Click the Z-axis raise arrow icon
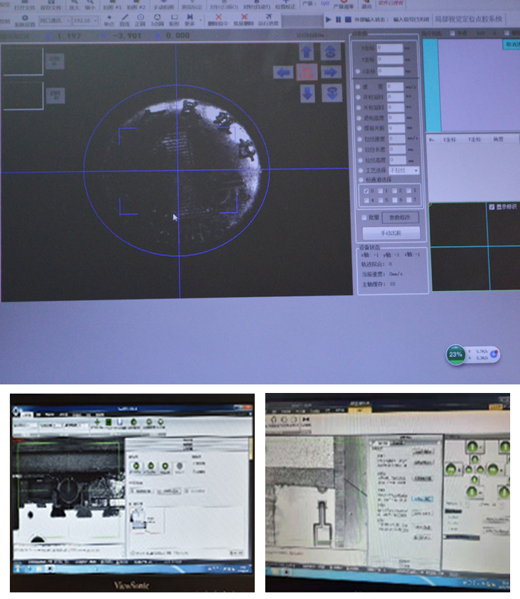 (330, 51)
